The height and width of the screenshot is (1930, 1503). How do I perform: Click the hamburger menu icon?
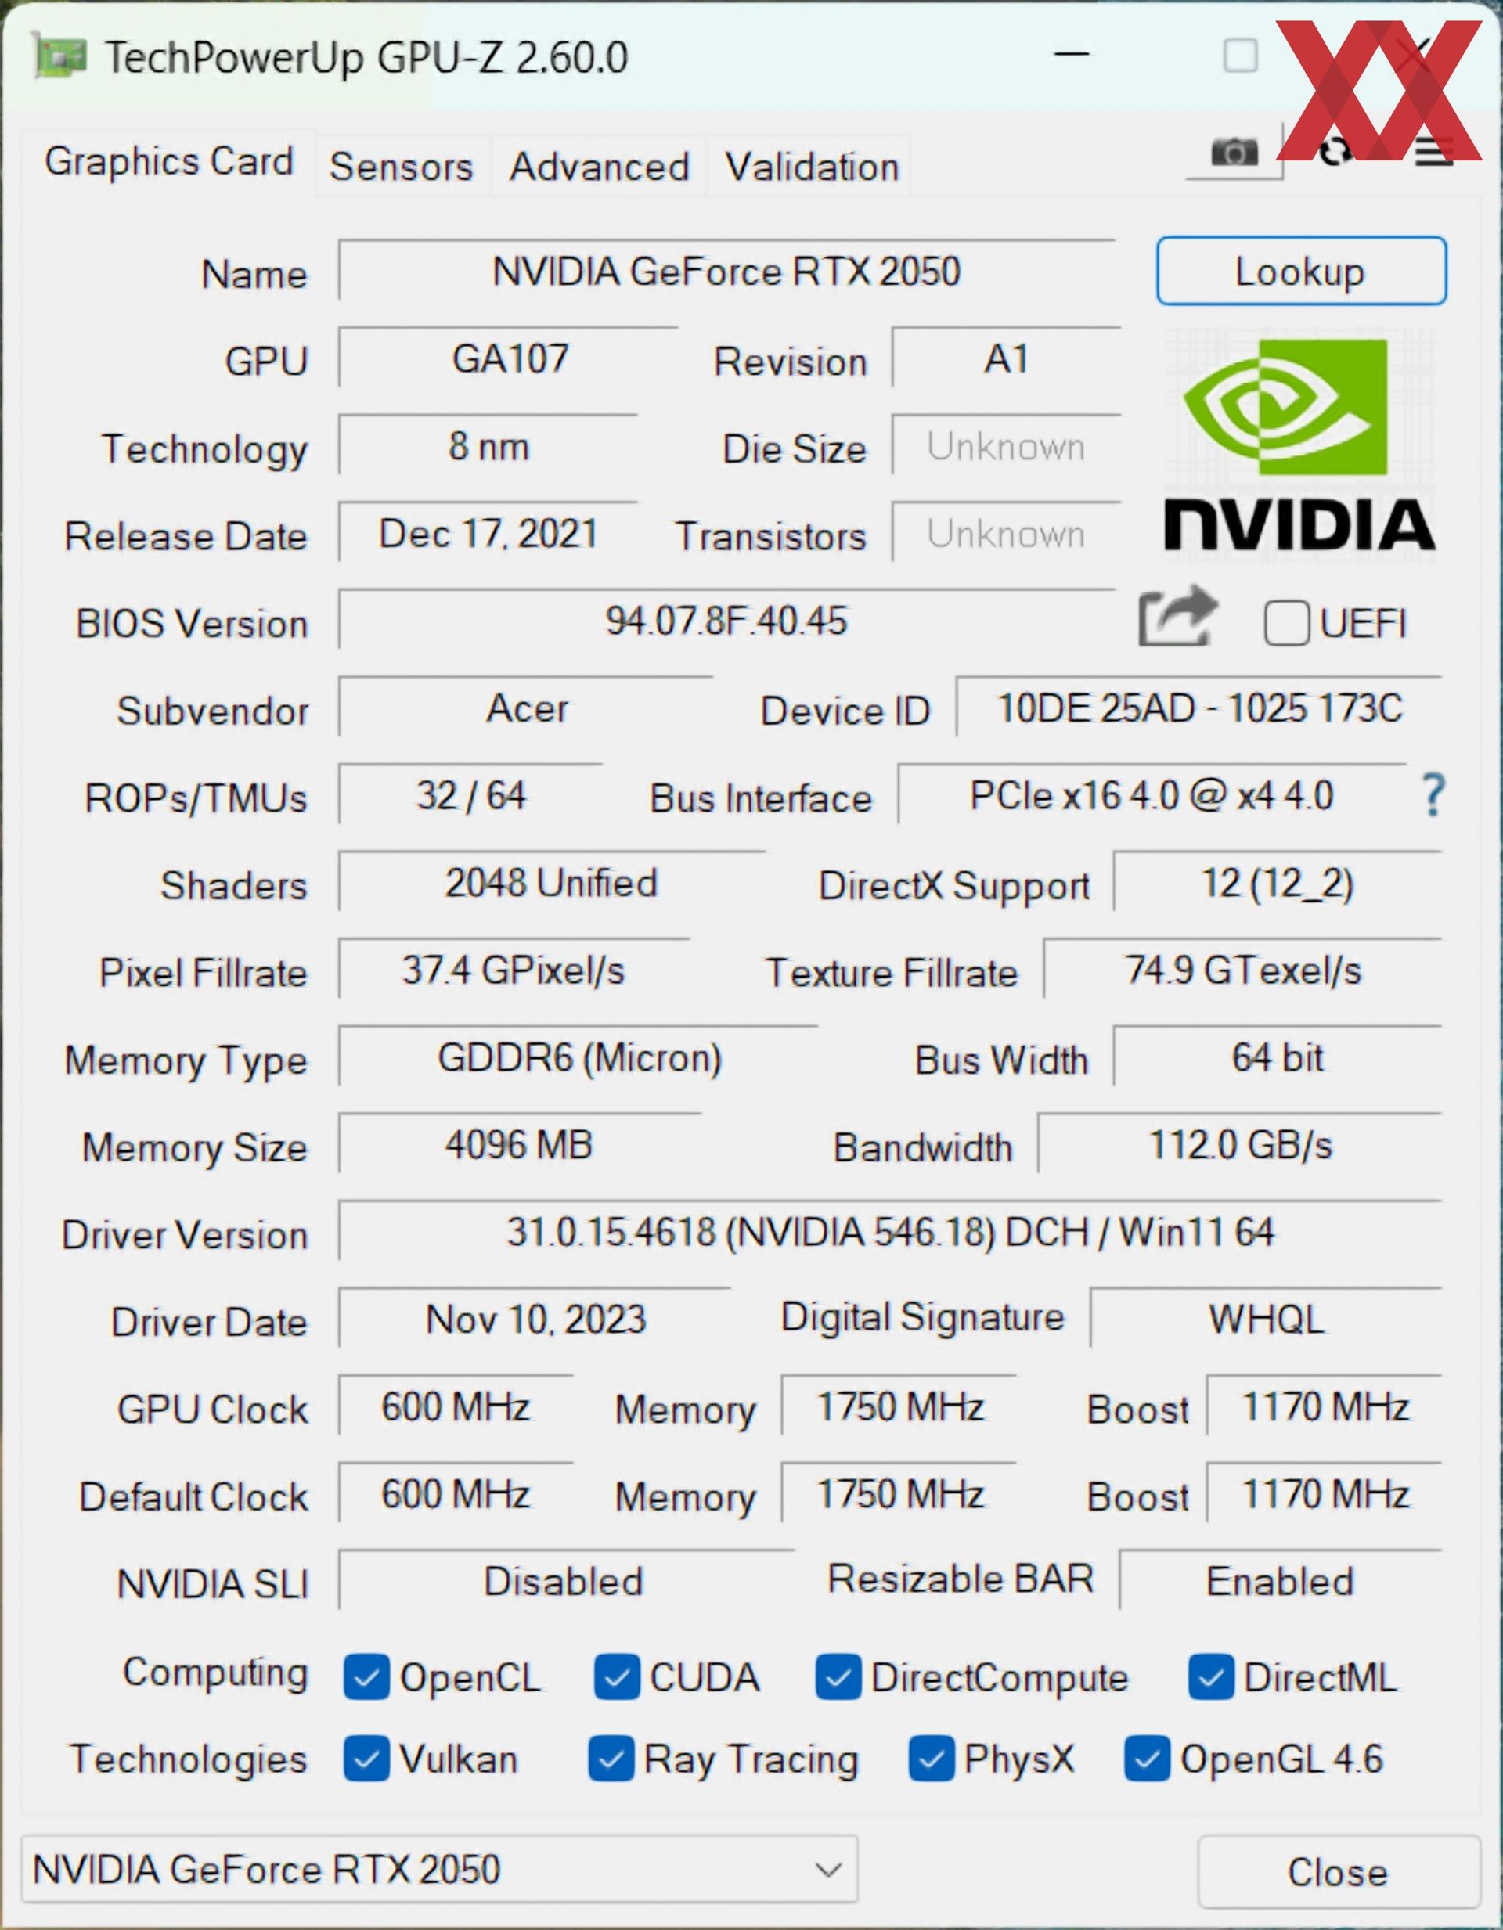click(x=1433, y=152)
